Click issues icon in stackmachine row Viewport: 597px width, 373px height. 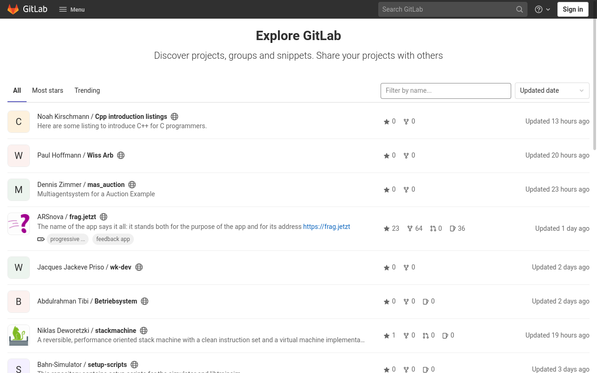pyautogui.click(x=445, y=336)
